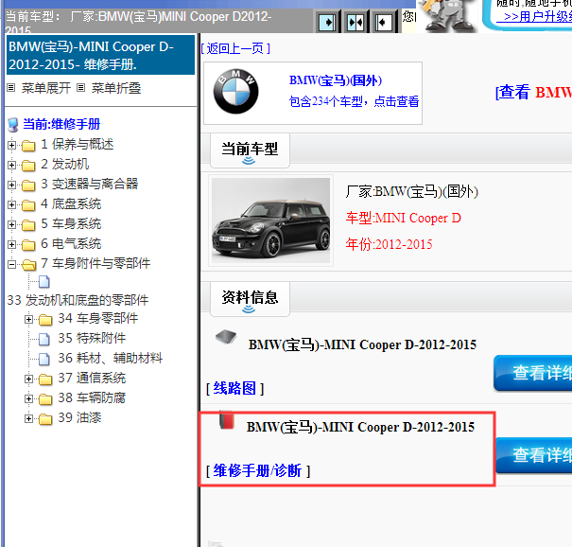Expand the 39 油漆 tree node

(28, 418)
